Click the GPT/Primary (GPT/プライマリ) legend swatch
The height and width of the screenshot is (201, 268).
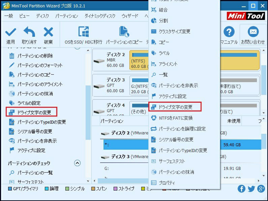[10, 189]
